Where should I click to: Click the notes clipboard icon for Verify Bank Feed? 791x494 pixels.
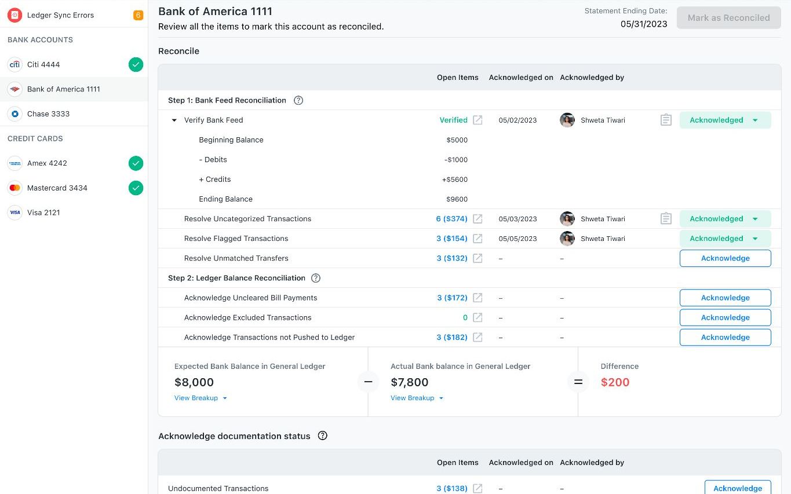[666, 120]
